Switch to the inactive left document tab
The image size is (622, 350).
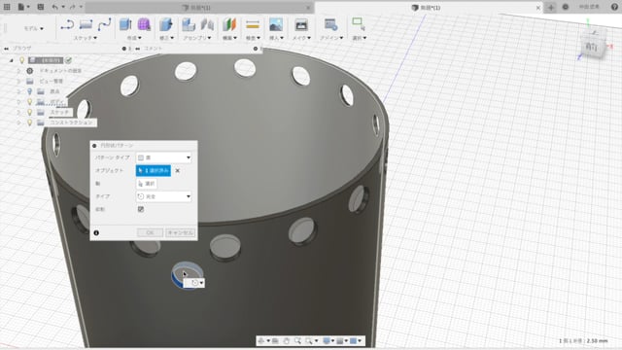coord(199,8)
